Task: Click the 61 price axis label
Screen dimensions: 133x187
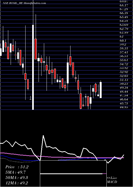Action: click(x=122, y=37)
